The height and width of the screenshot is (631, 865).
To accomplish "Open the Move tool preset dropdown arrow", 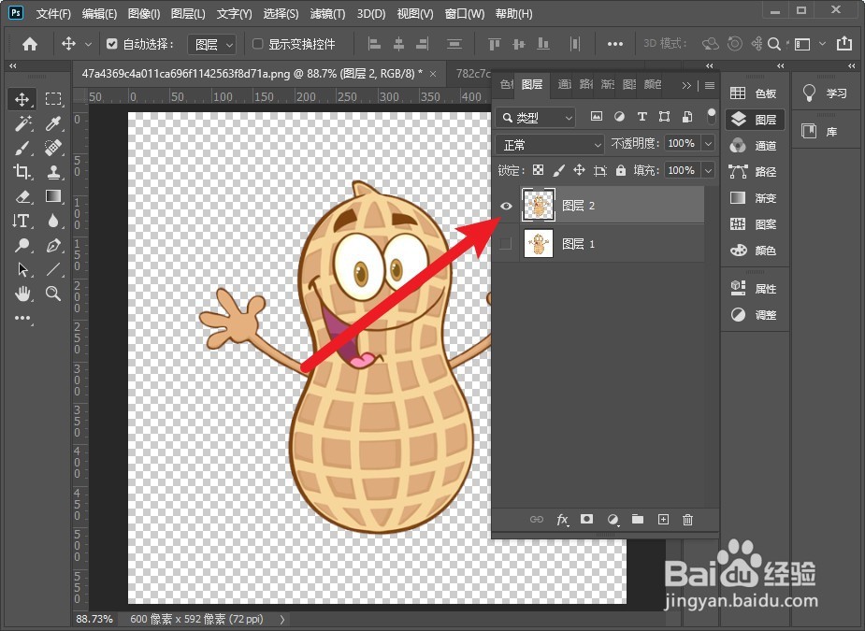I will coord(88,44).
